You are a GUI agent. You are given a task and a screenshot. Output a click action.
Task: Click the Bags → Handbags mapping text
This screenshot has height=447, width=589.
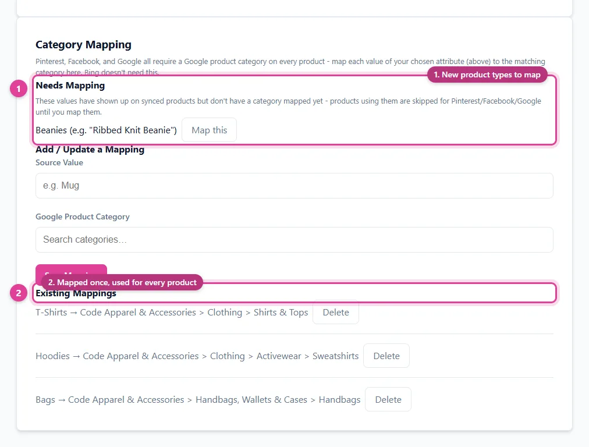point(198,400)
